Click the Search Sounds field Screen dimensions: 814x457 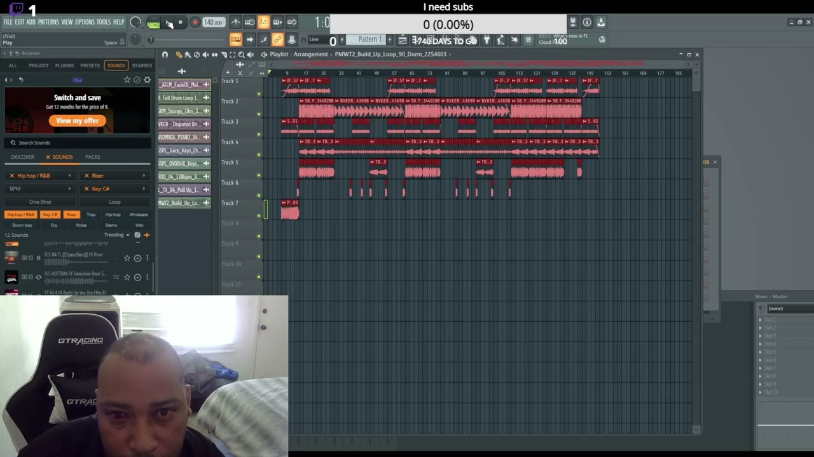point(77,143)
